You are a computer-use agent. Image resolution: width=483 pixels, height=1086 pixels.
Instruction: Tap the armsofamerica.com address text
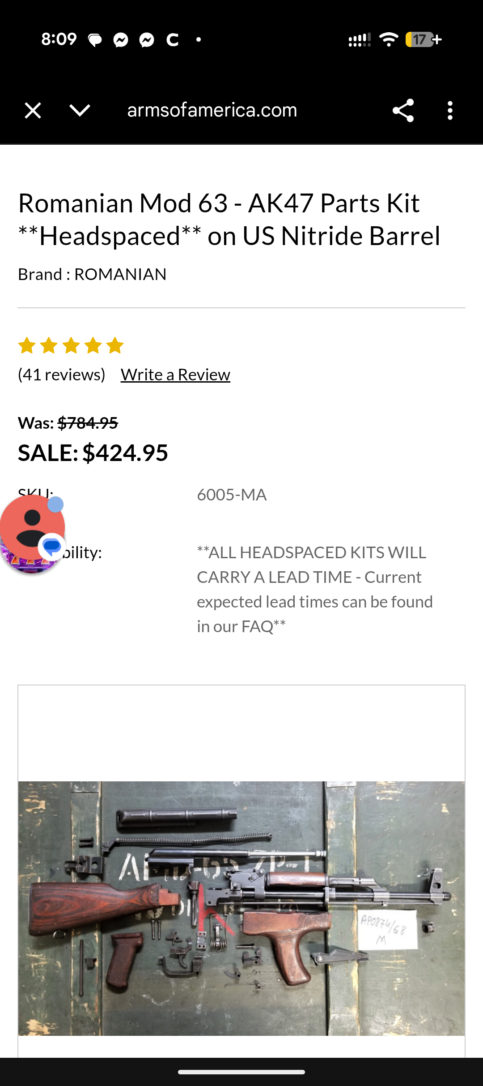[212, 110]
